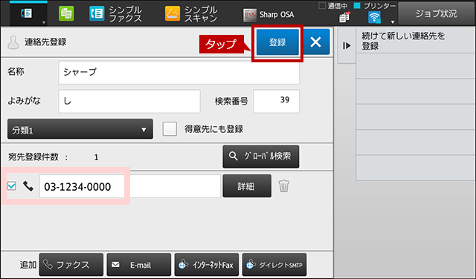The width and height of the screenshot is (476, 279).
Task: Uncheck the 03-1234-0000 destination checkbox
Action: coord(12,186)
